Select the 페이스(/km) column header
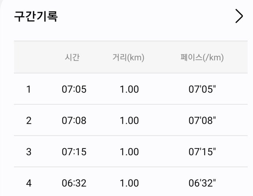 point(202,58)
